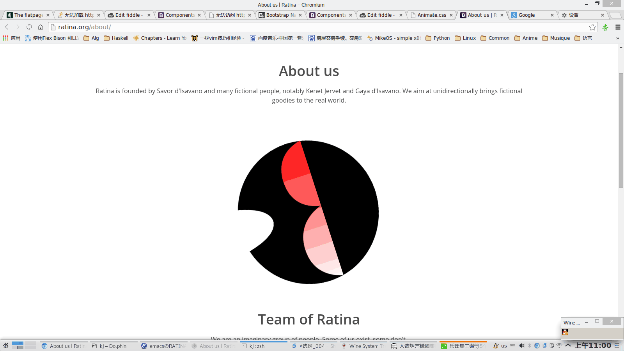Switch virtual desktop using the pager
The height and width of the screenshot is (351, 624).
pyautogui.click(x=24, y=346)
